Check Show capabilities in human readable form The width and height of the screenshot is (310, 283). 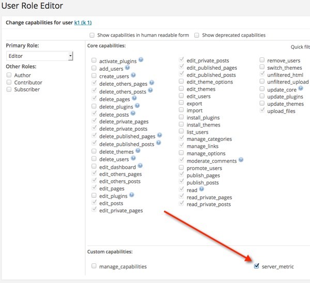(92, 35)
